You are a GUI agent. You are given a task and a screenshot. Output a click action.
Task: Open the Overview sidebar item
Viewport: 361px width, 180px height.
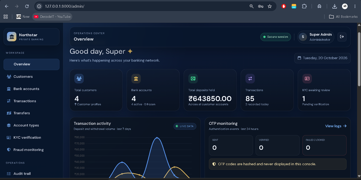tap(31, 64)
